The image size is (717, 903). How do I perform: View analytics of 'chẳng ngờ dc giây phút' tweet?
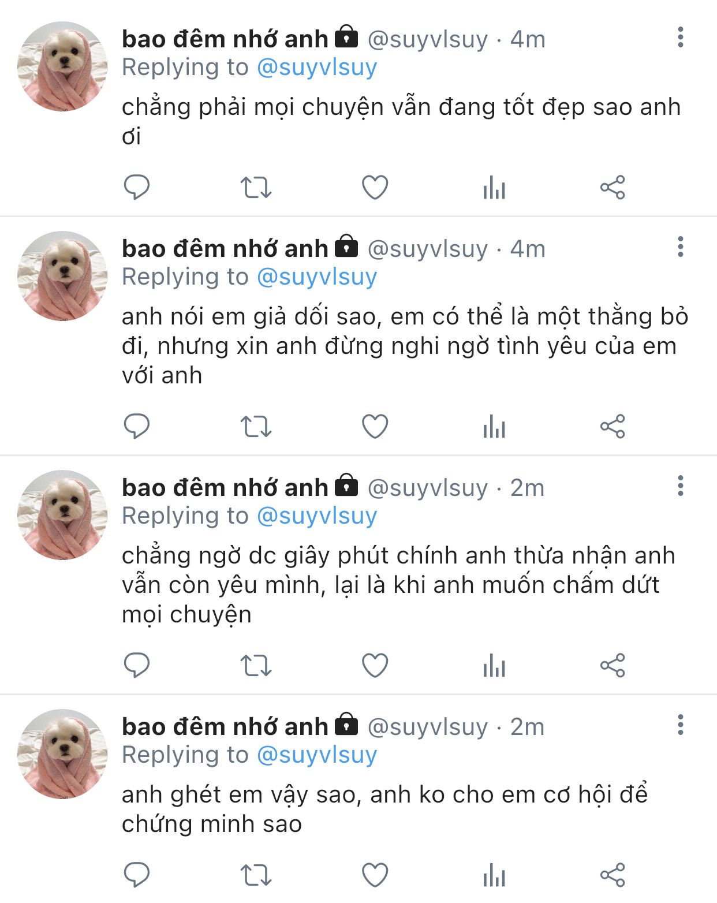[494, 666]
